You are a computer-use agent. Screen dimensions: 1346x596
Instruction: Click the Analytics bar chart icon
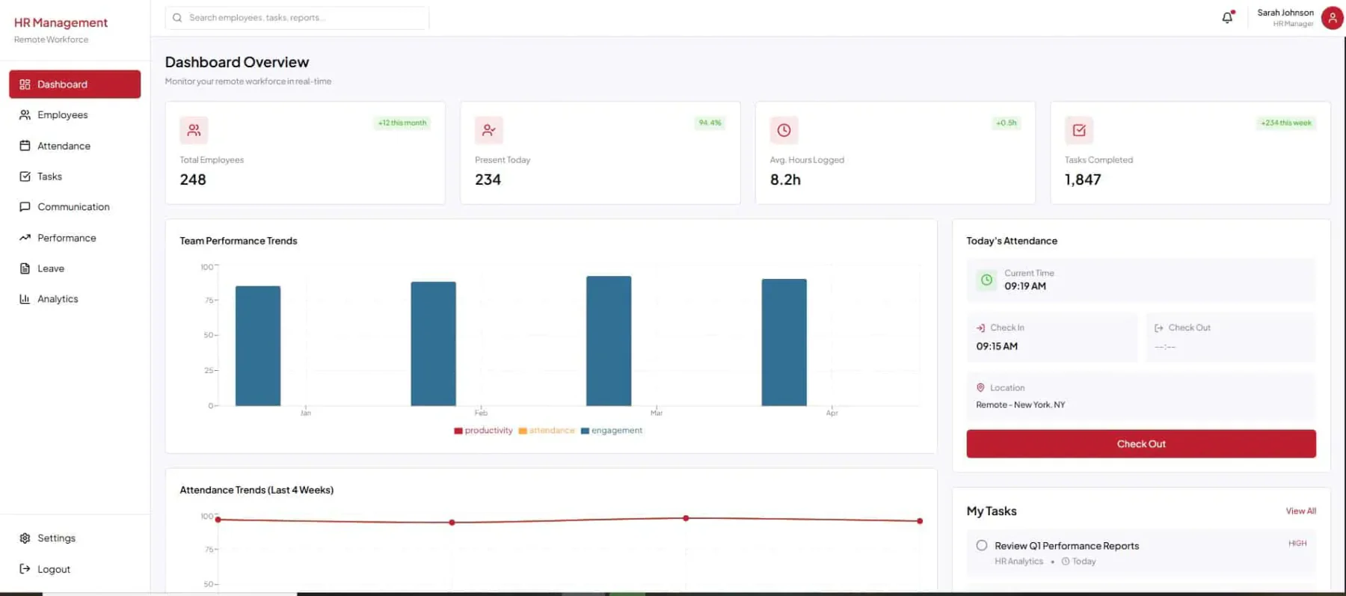[25, 299]
